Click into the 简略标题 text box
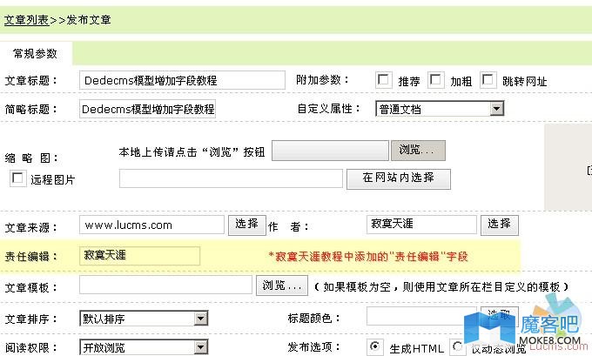The width and height of the screenshot is (592, 356). [x=147, y=109]
